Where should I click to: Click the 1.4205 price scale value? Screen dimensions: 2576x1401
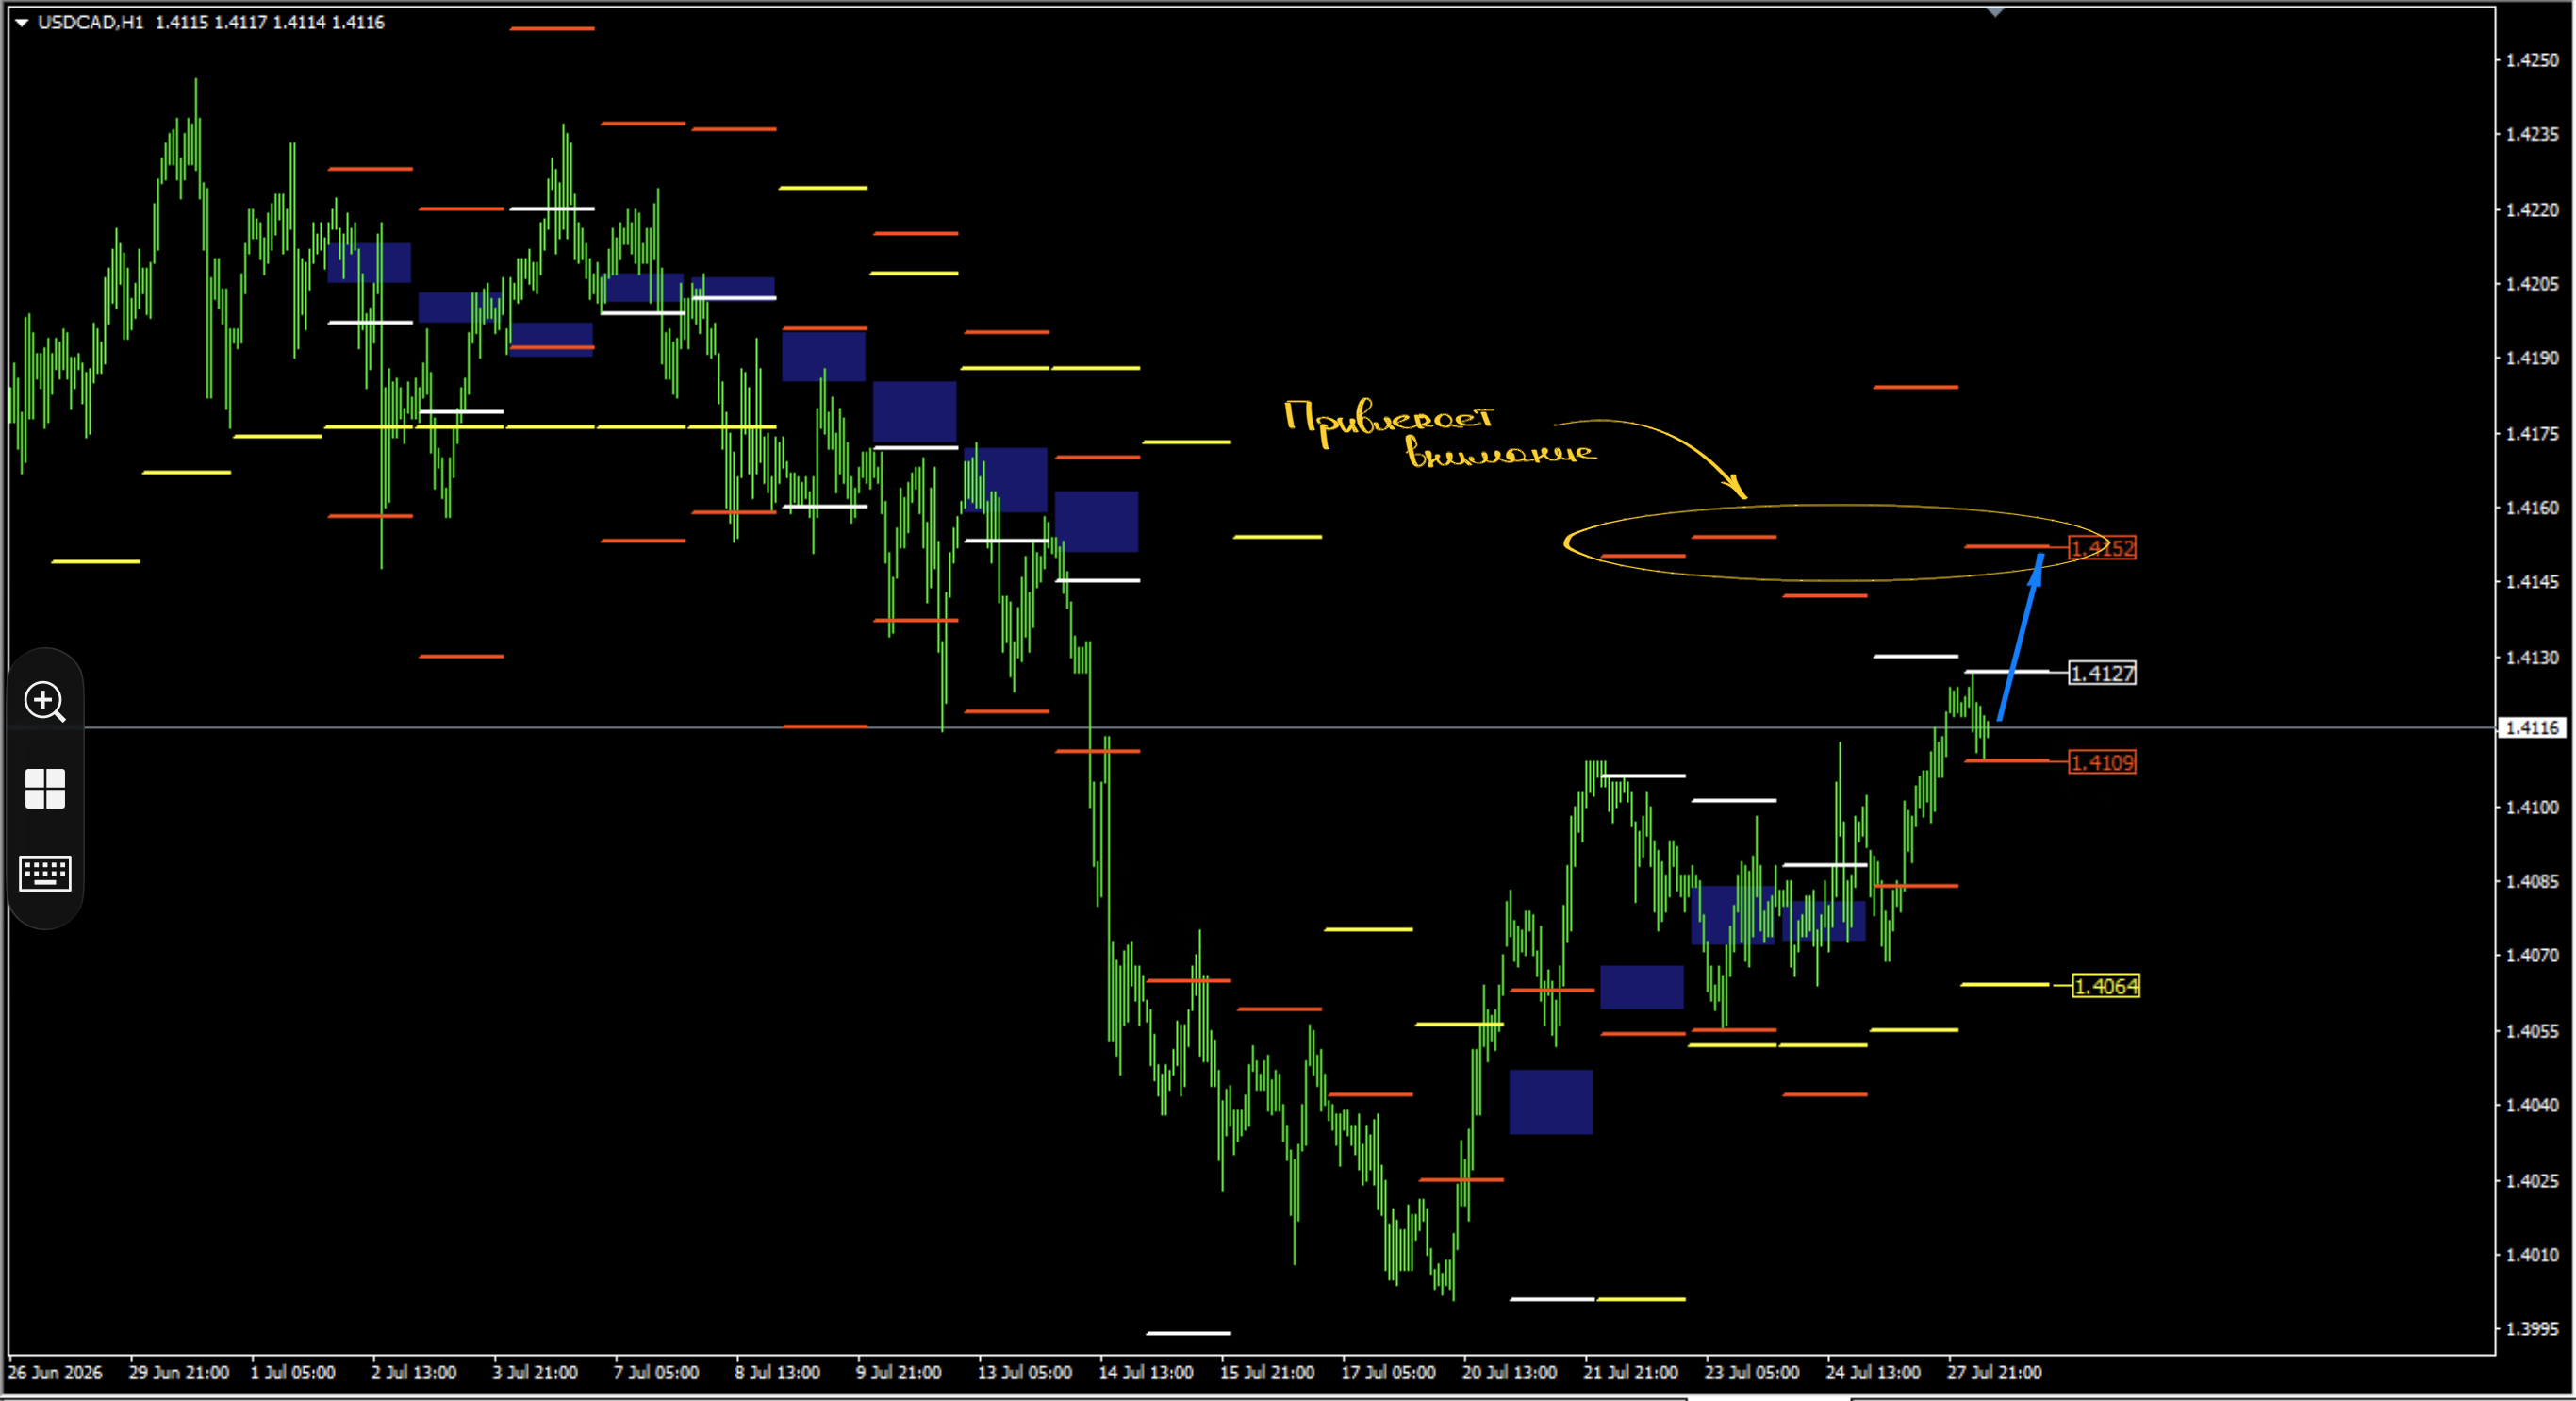coord(2532,284)
